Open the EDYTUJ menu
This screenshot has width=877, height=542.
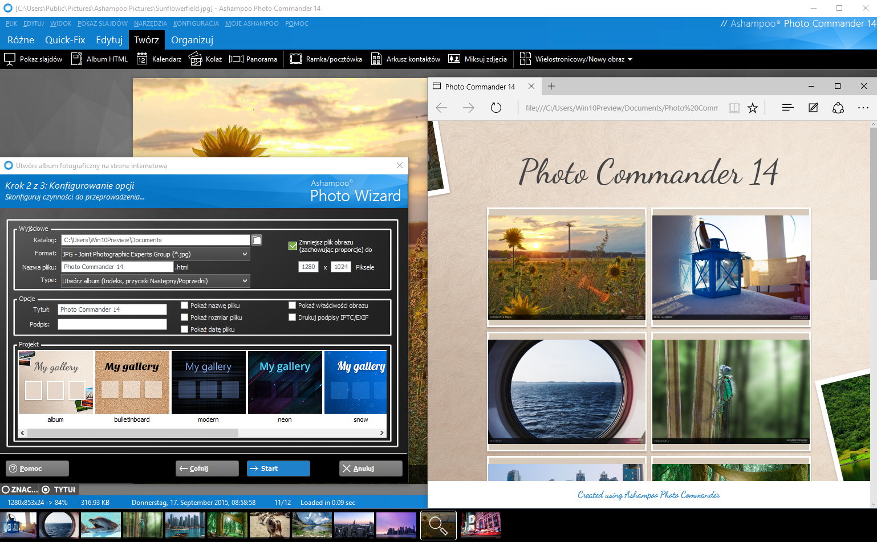34,23
